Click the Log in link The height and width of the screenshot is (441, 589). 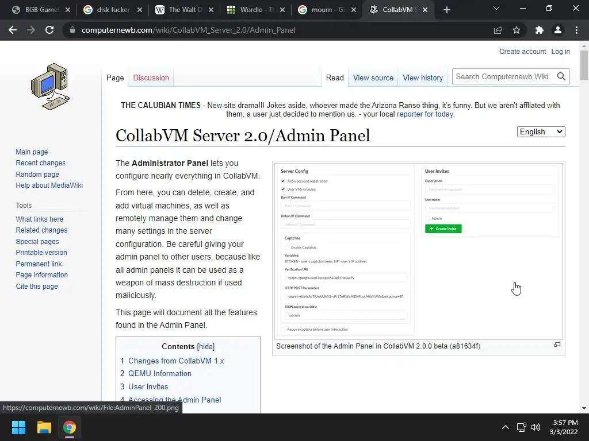tap(560, 51)
